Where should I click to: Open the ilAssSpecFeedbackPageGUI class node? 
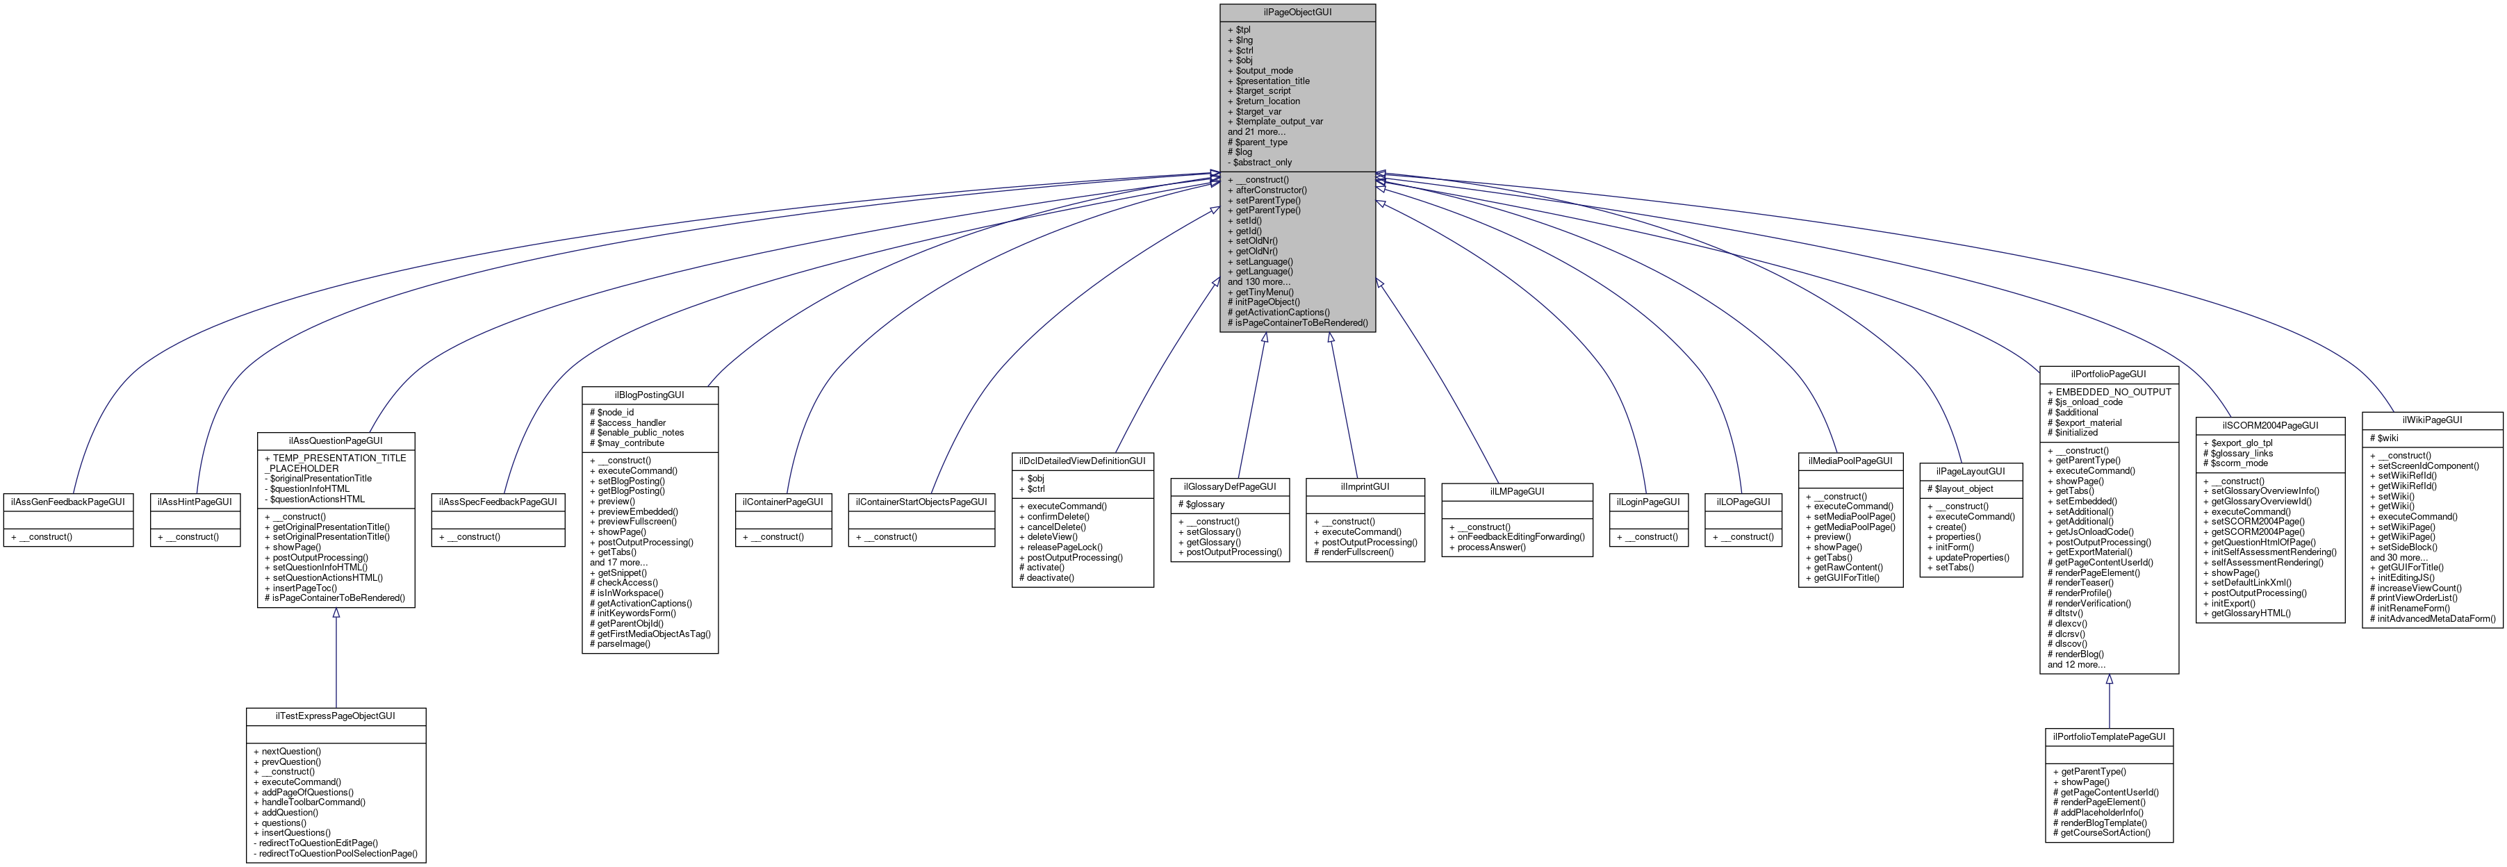click(498, 520)
